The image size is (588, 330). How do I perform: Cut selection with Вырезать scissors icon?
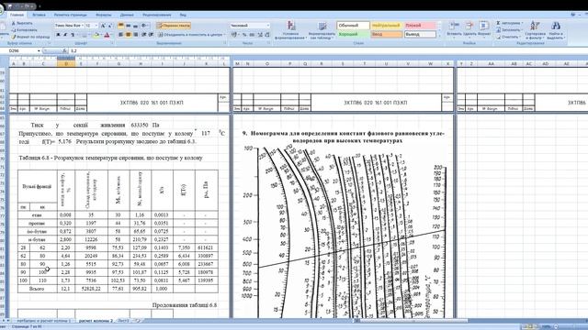[22, 23]
